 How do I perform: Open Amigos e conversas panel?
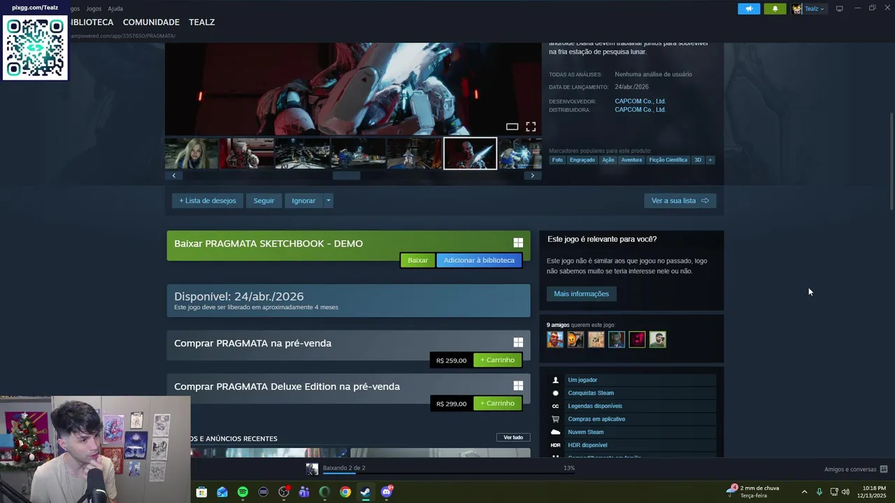pos(855,469)
